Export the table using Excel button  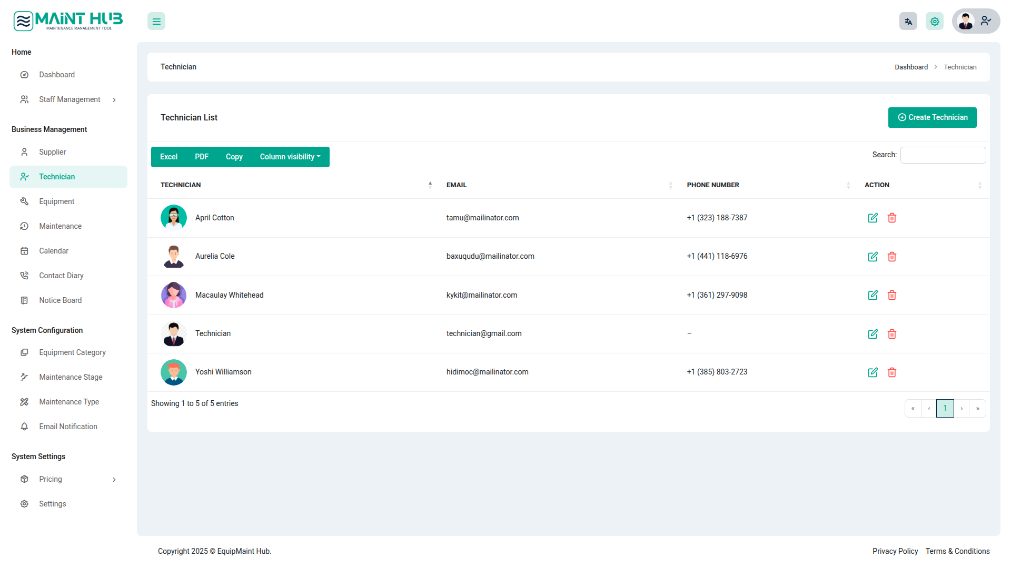pyautogui.click(x=168, y=157)
